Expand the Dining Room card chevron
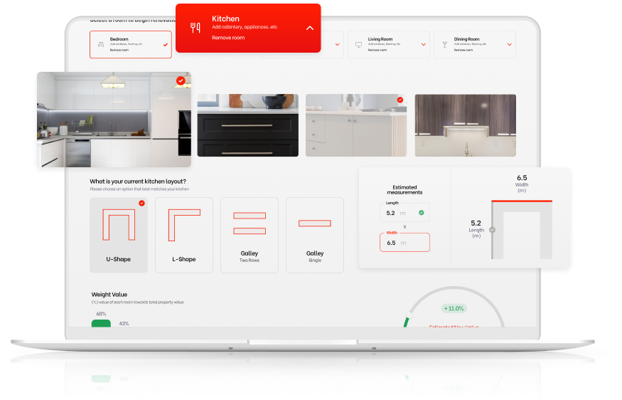622x400 pixels. (x=510, y=44)
